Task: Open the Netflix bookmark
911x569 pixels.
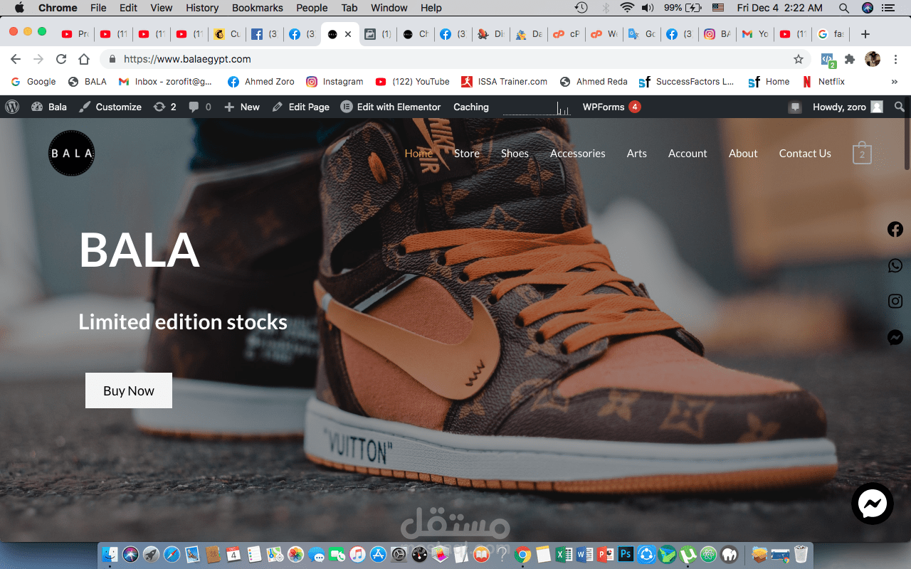Action: pyautogui.click(x=823, y=82)
